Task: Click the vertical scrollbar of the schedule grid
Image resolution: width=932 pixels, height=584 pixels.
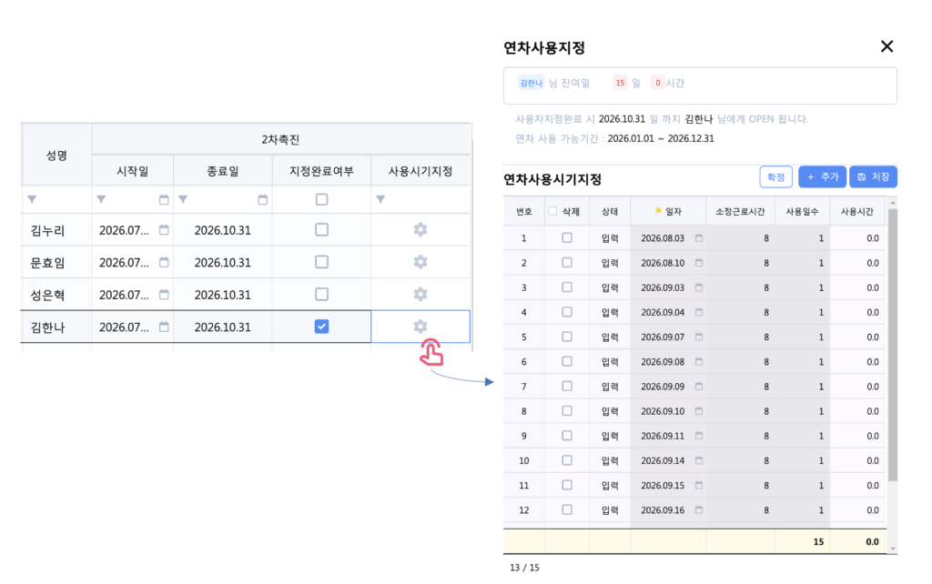Action: click(x=892, y=346)
